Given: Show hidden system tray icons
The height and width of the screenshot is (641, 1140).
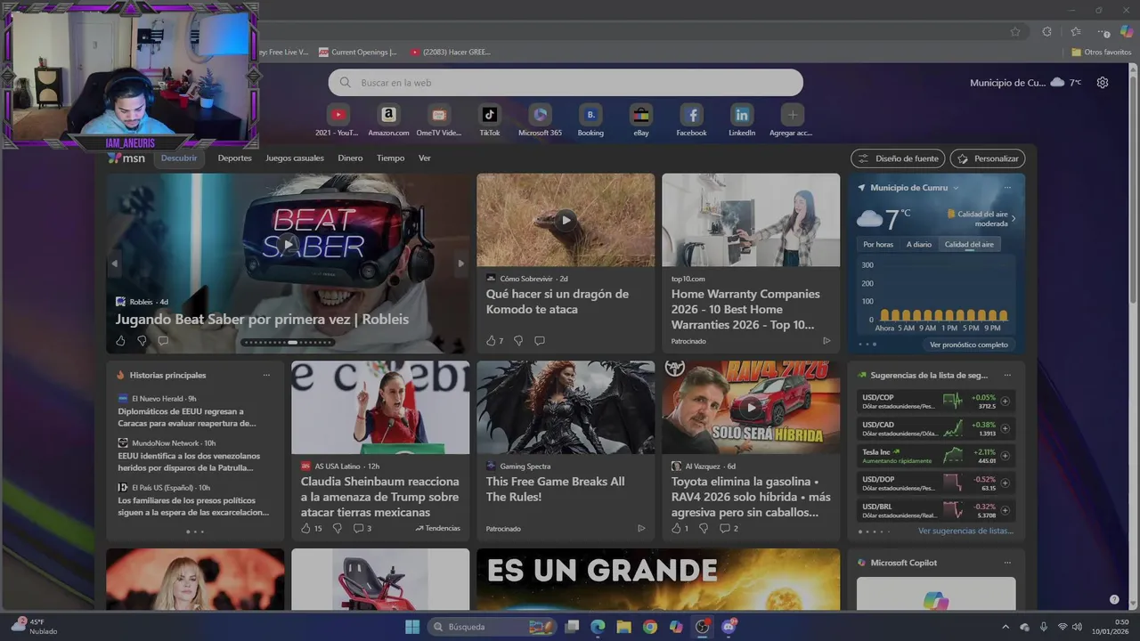Looking at the screenshot, I should [1006, 627].
